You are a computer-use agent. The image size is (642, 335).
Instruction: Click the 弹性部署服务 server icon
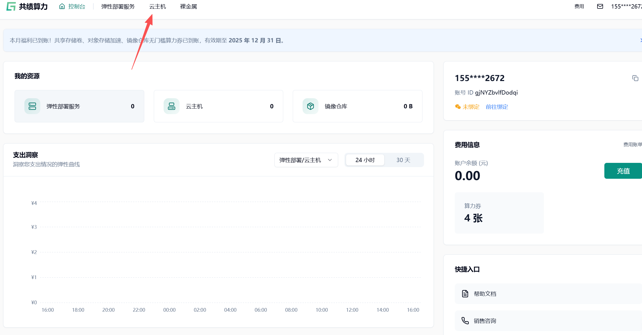click(x=32, y=106)
